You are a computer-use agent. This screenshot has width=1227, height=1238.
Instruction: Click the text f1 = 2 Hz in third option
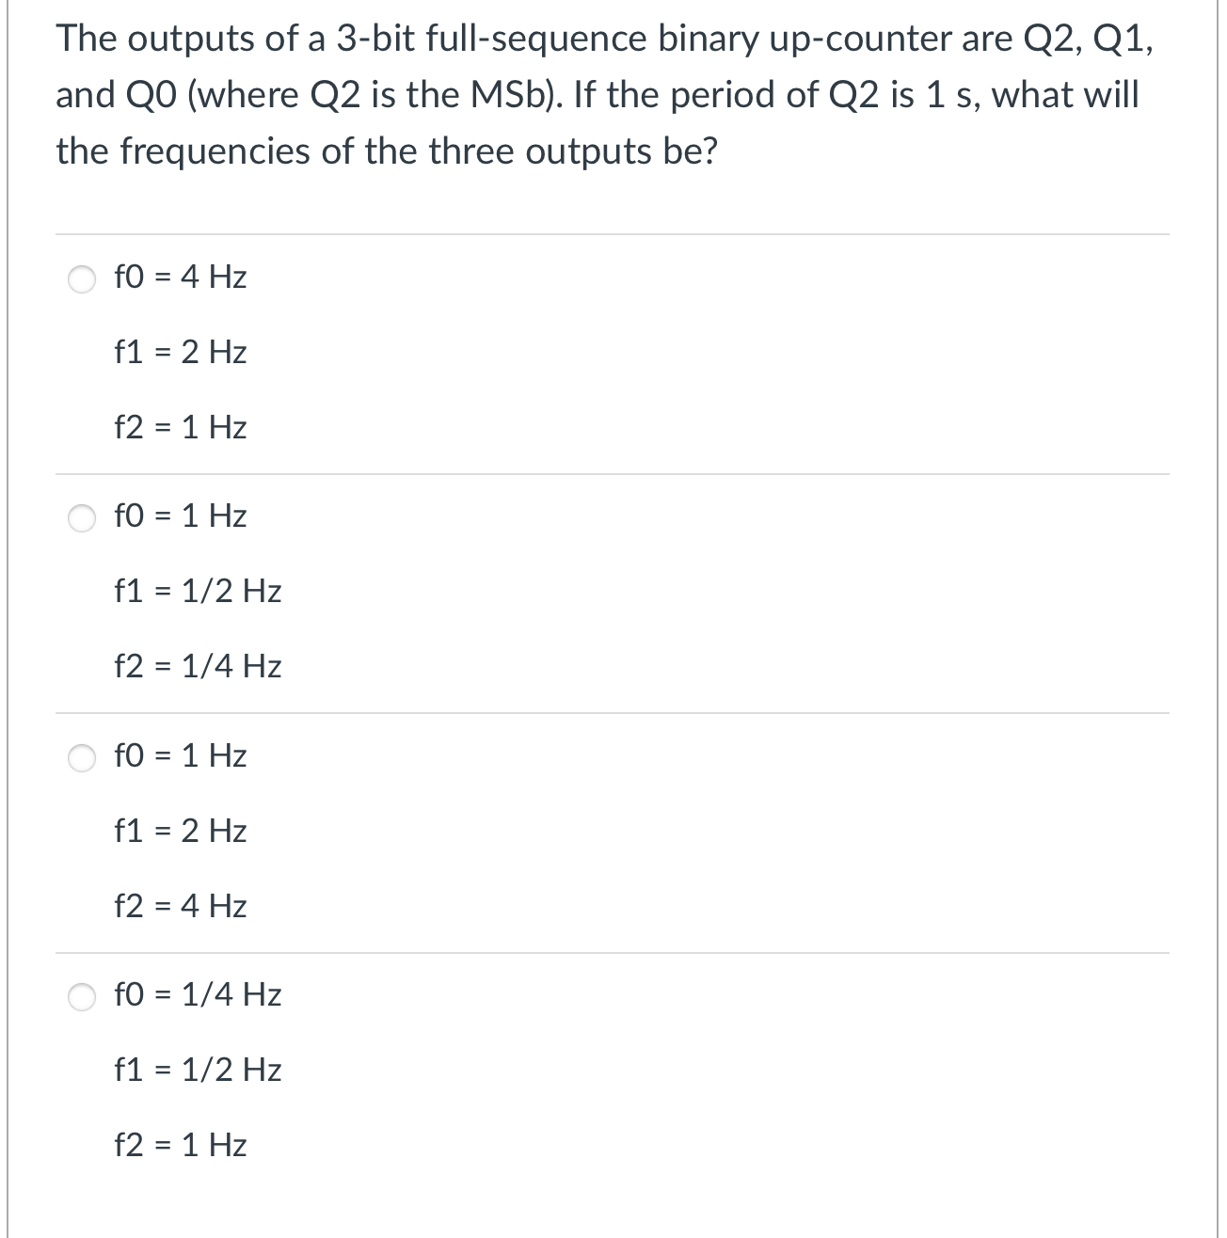pos(178,831)
